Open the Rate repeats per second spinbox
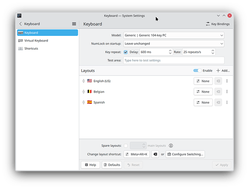Image resolution: width=249 pixels, height=189 pixels. click(199, 52)
